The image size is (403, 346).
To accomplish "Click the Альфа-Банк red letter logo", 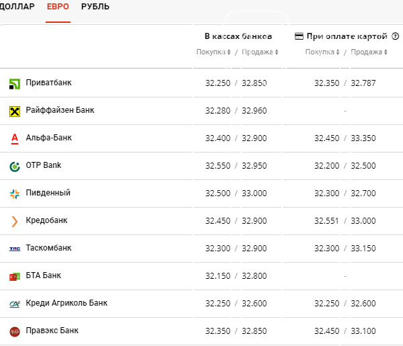I will click(15, 139).
